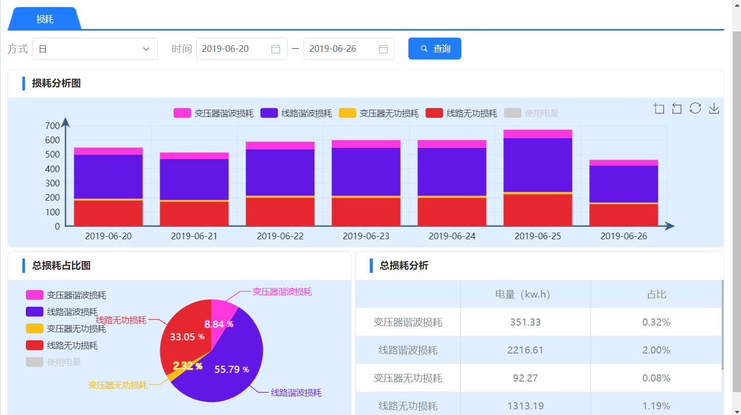Expand the 方式 dropdown showing 日
This screenshot has height=415, width=741.
[x=95, y=49]
